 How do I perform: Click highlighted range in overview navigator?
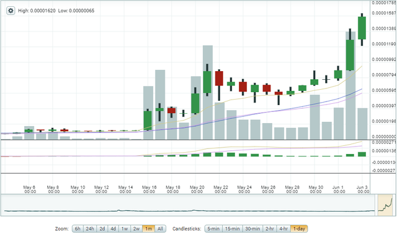click(385, 205)
